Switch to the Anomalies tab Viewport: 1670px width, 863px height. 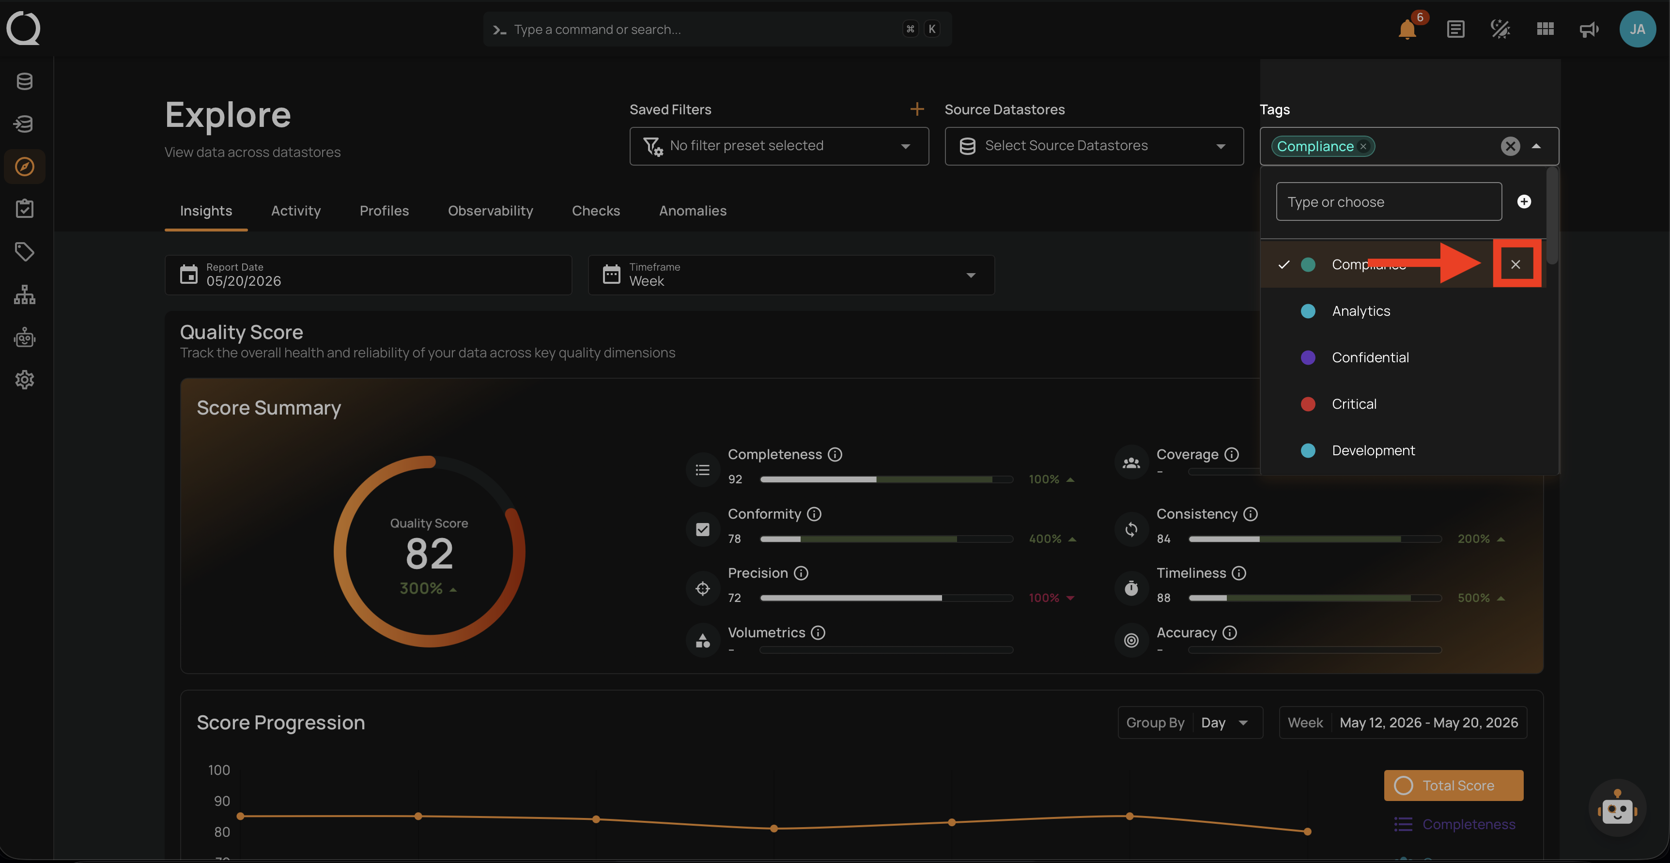pyautogui.click(x=693, y=211)
